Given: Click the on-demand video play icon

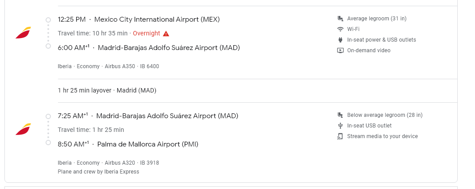Looking at the screenshot, I should coord(340,50).
